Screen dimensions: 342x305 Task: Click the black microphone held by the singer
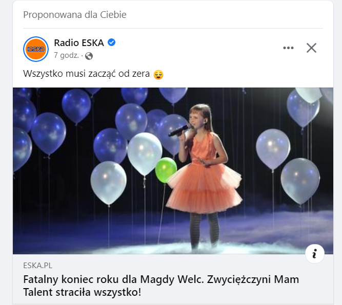(178, 130)
